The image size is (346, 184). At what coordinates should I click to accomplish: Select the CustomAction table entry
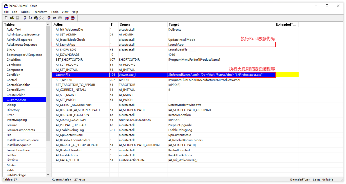[x=24, y=100]
